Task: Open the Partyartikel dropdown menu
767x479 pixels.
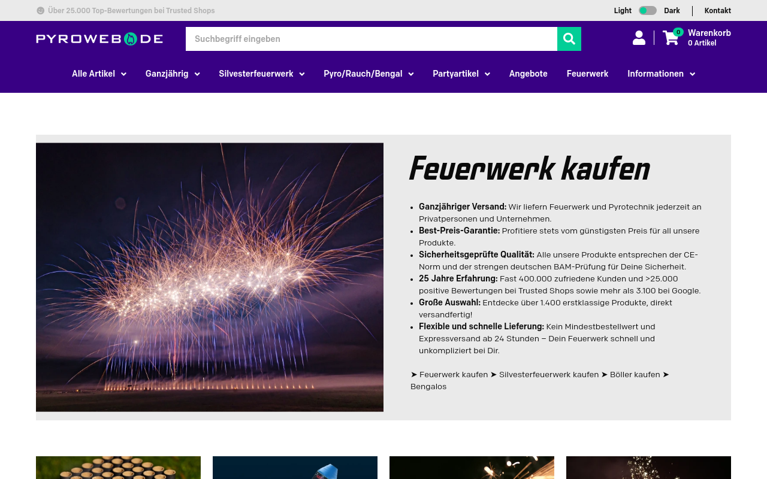Action: click(x=461, y=74)
